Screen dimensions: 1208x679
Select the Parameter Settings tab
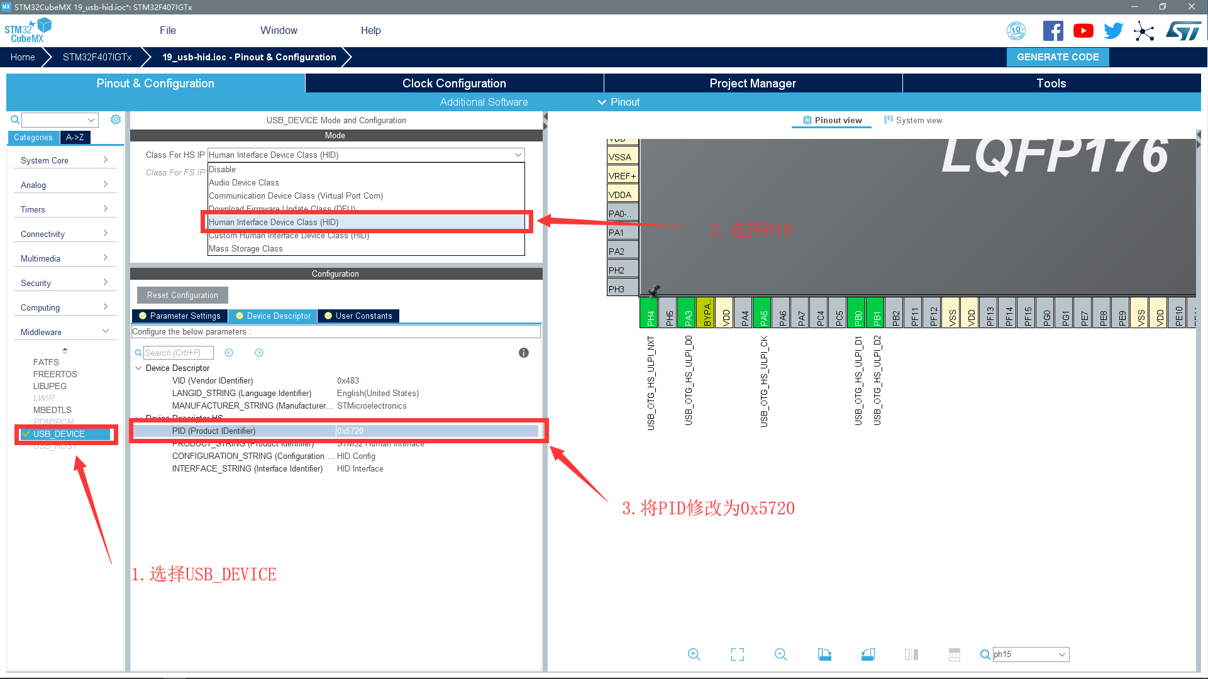point(180,316)
